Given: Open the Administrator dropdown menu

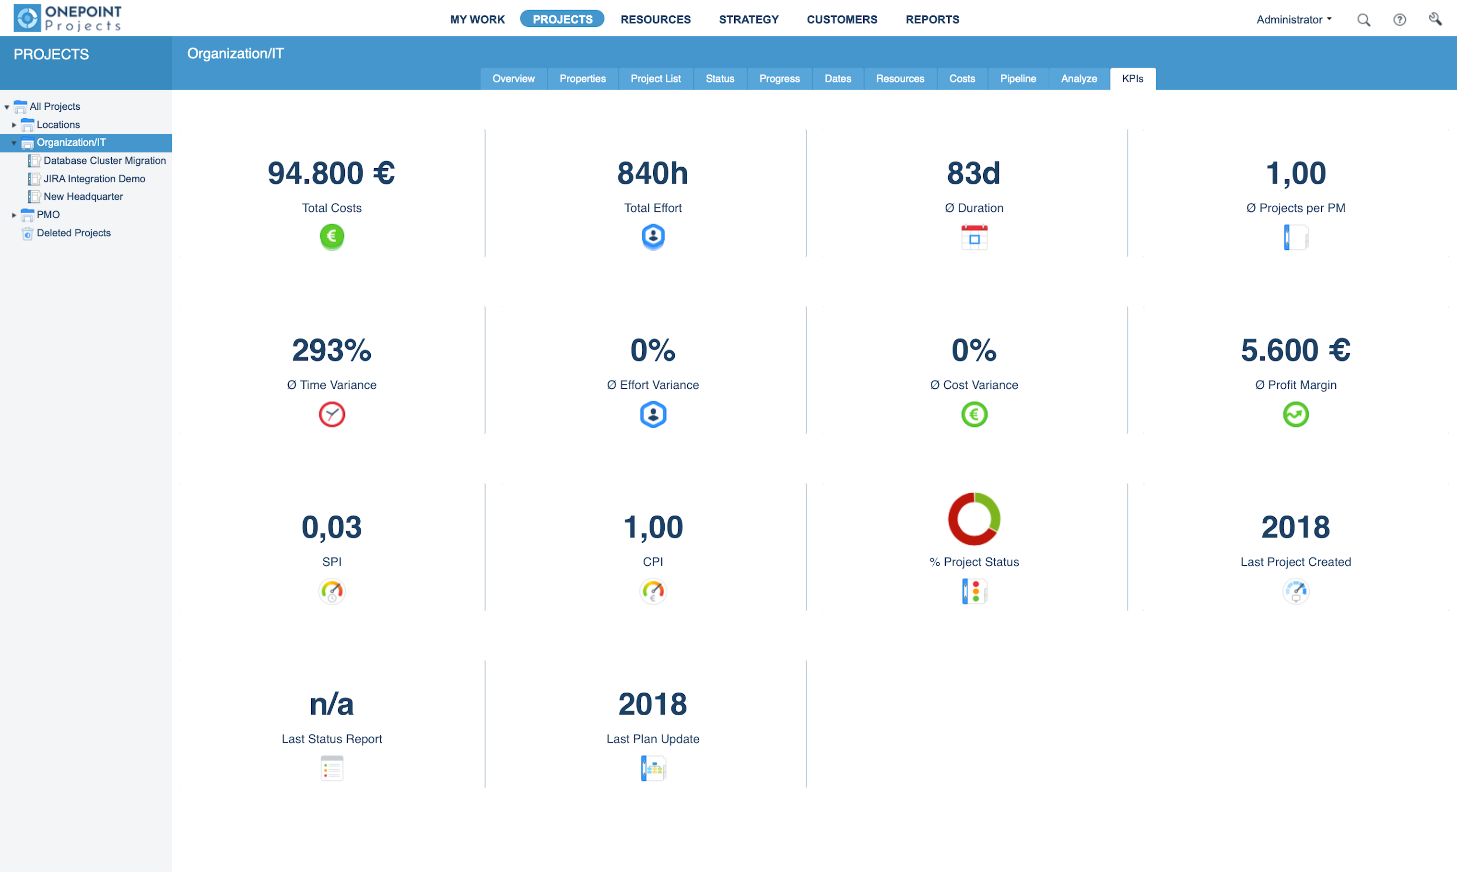Looking at the screenshot, I should [x=1293, y=19].
